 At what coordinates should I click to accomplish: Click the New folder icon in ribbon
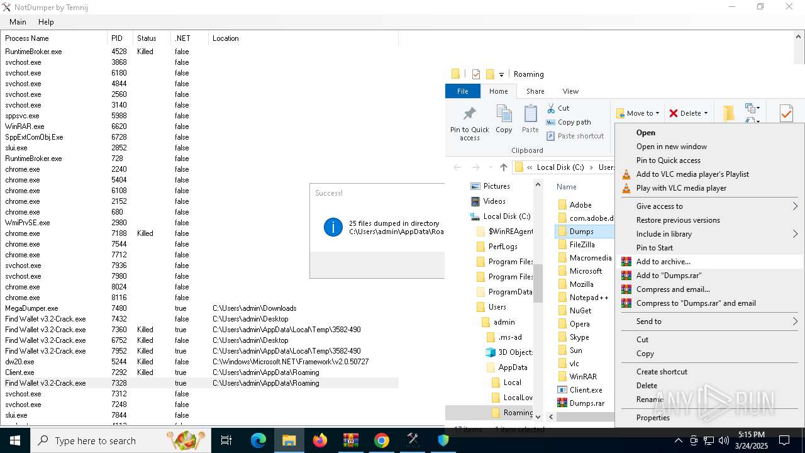coord(729,114)
